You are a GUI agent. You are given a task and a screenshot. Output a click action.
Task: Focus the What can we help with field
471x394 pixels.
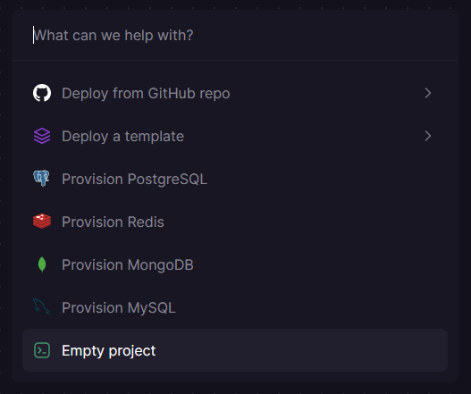pos(235,35)
